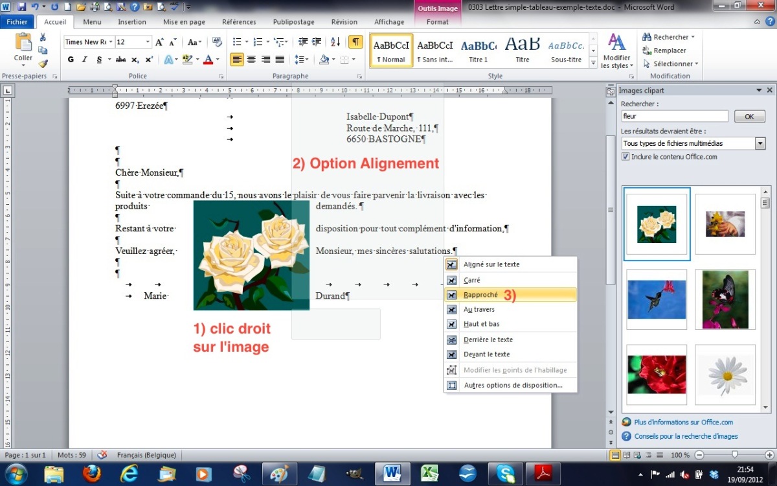Viewport: 777px width, 486px height.
Task: Click the Remplacer button
Action: tap(664, 51)
